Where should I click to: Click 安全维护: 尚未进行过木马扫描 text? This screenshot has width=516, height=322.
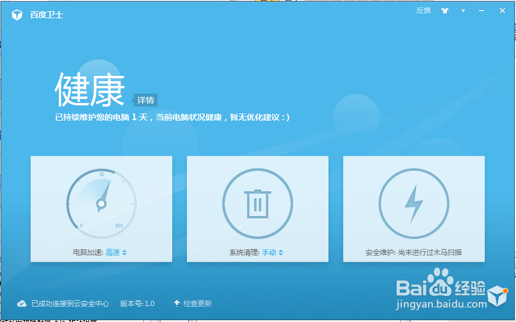click(x=413, y=253)
